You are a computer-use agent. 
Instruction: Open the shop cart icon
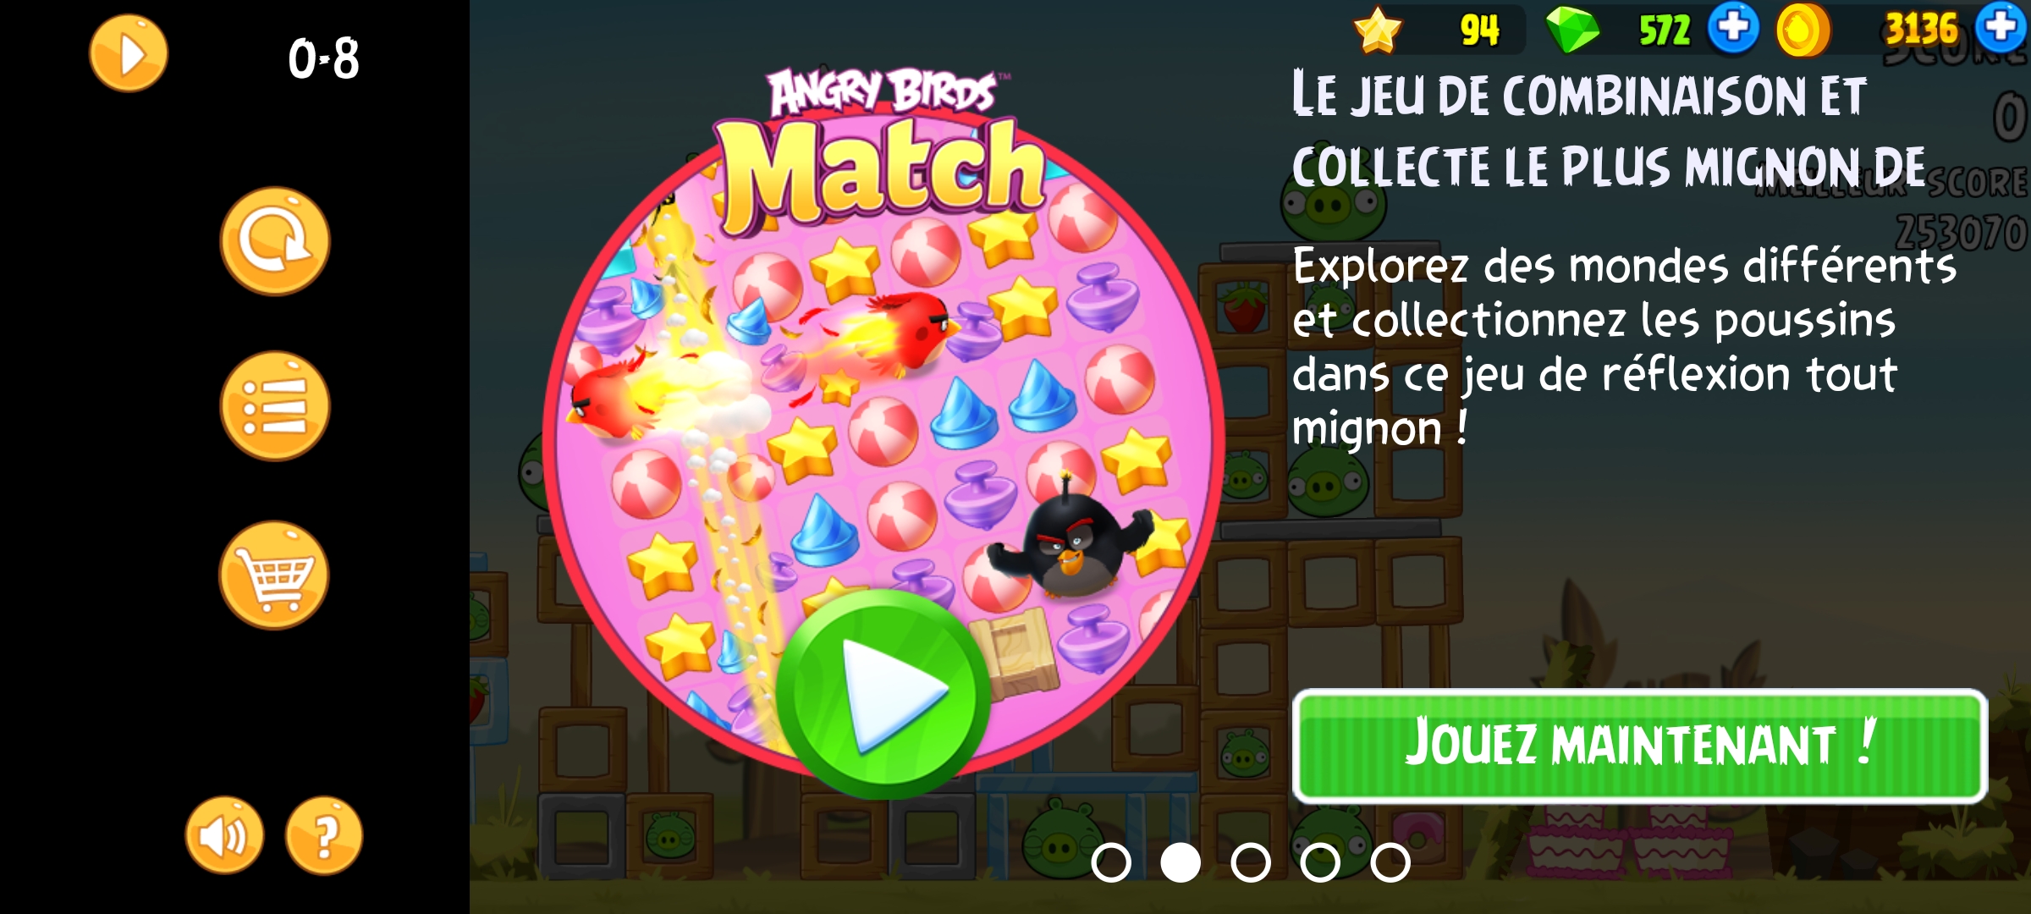(274, 575)
